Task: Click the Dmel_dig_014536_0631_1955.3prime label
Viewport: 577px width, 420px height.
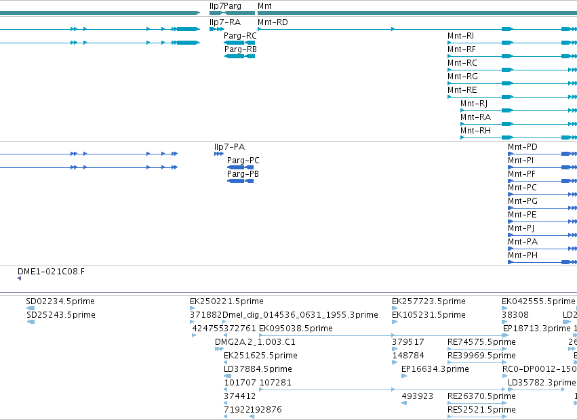Action: (x=300, y=315)
